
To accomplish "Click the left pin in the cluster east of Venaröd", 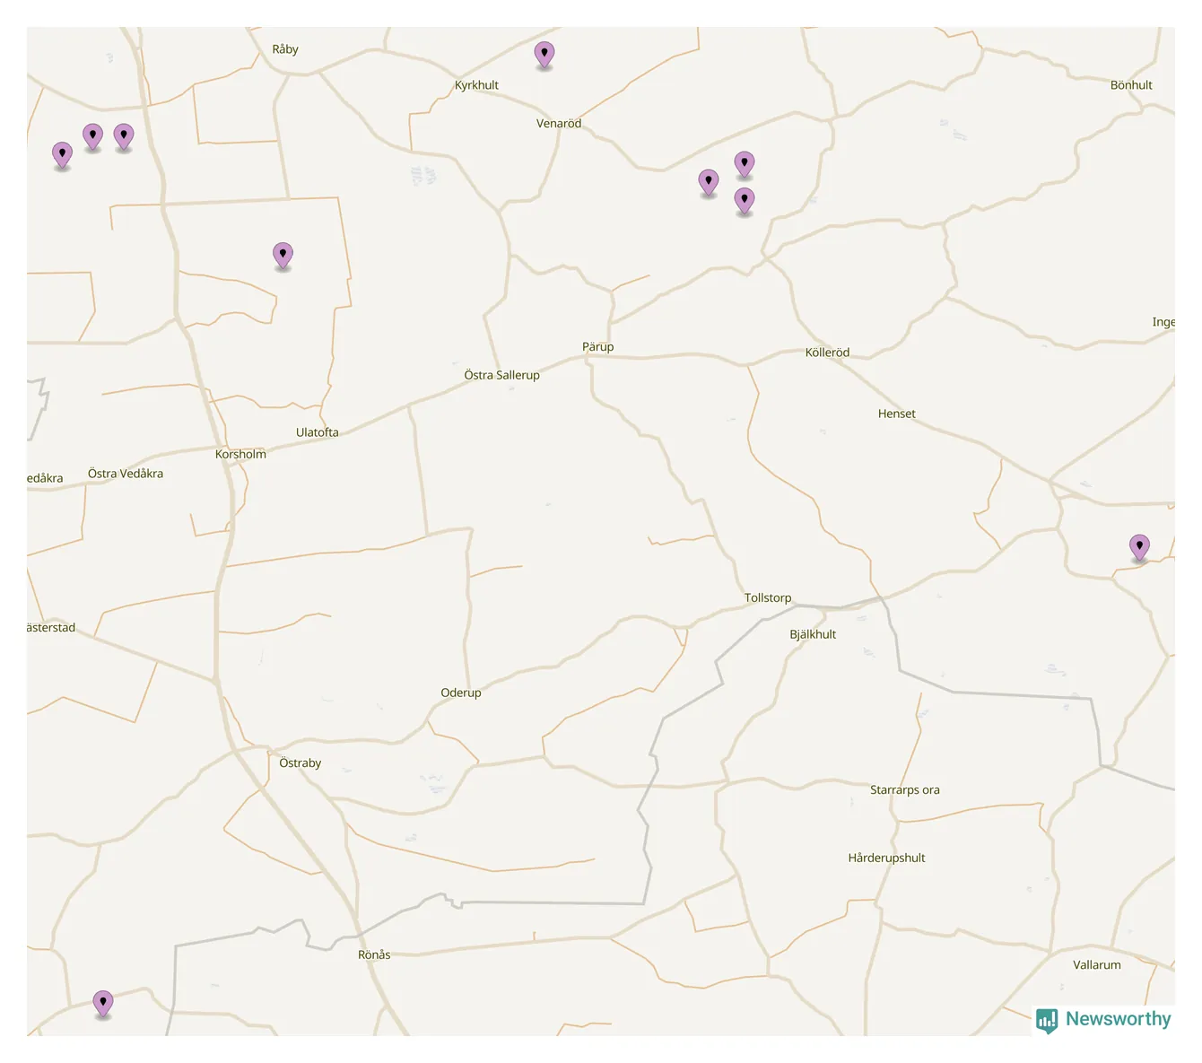I will (x=709, y=183).
